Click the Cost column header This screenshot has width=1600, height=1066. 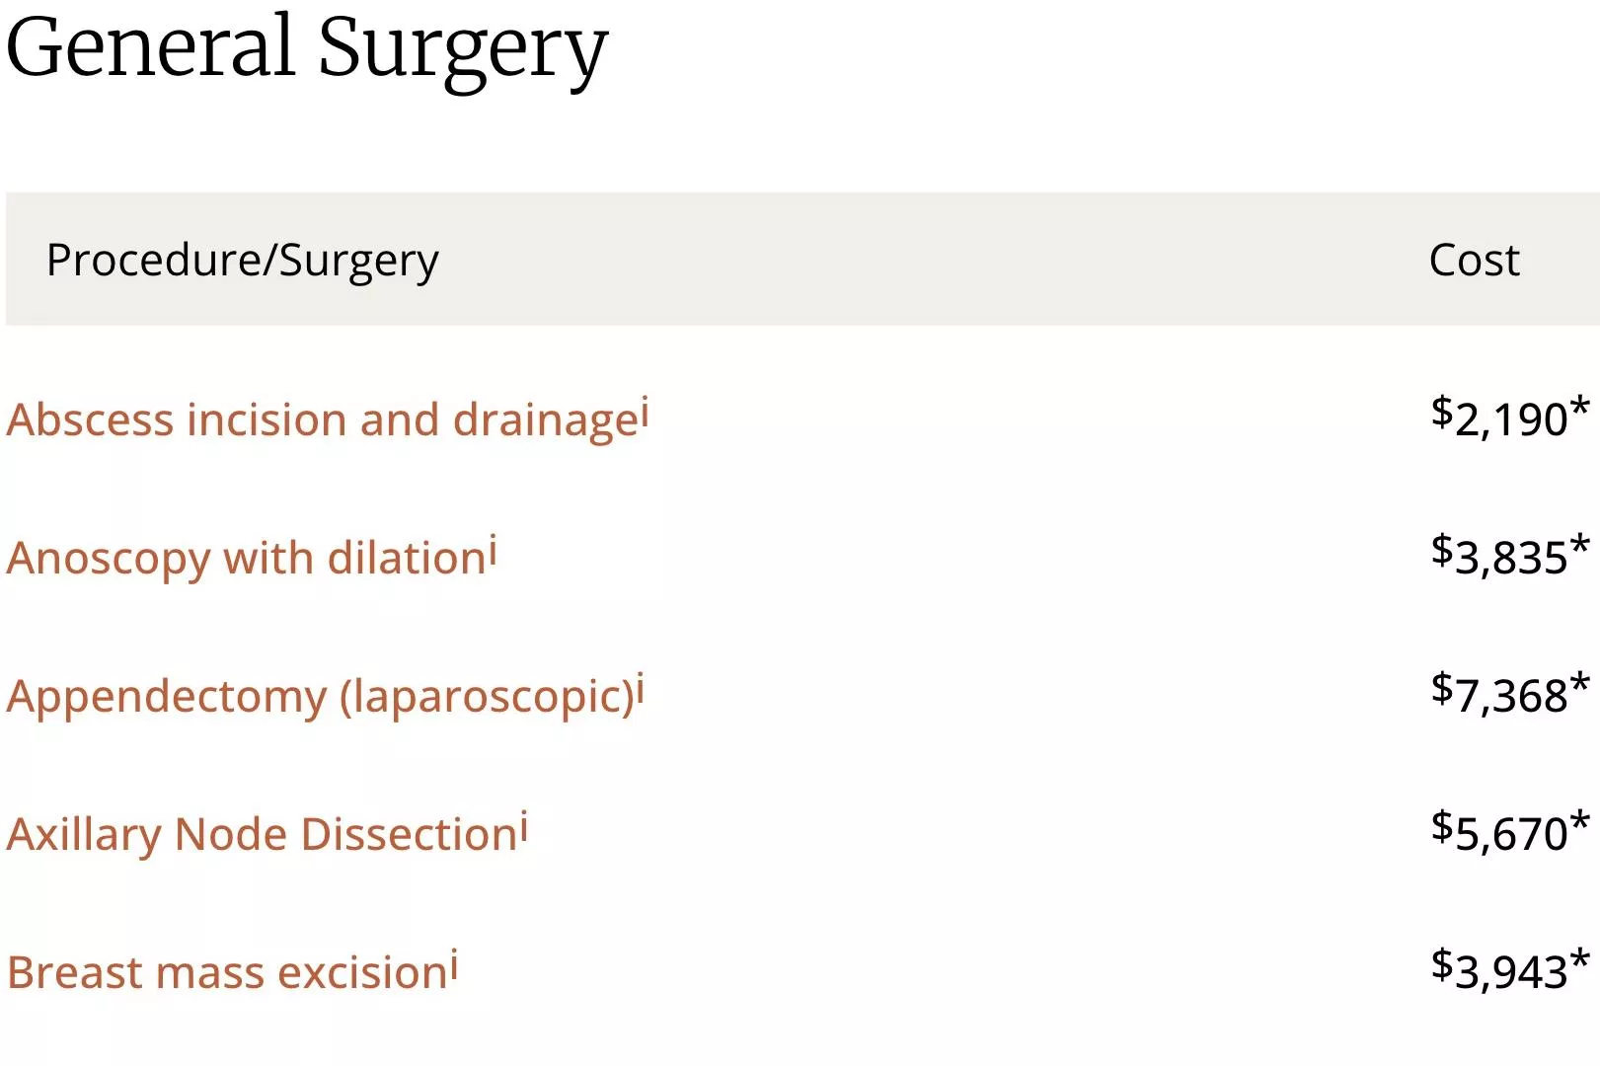[1474, 261]
